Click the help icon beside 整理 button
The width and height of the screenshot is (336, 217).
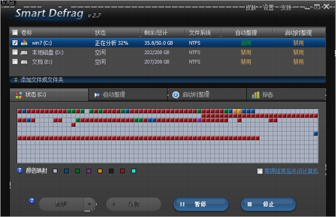[x=32, y=201]
